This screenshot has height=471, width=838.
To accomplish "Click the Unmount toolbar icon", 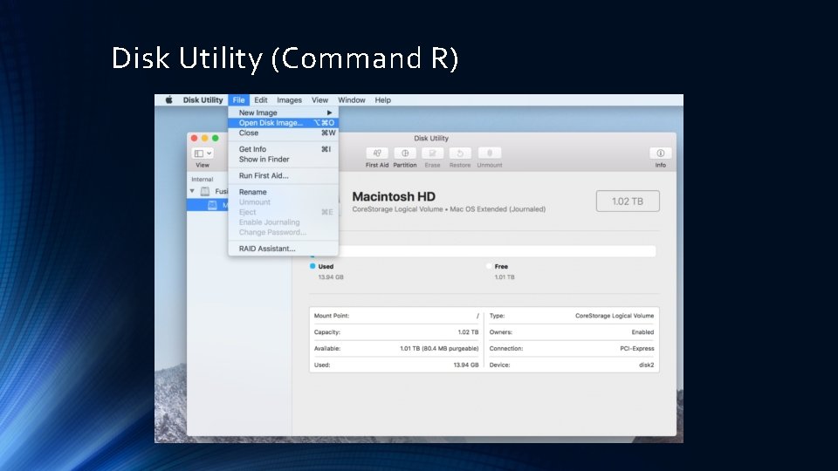I will coord(490,154).
